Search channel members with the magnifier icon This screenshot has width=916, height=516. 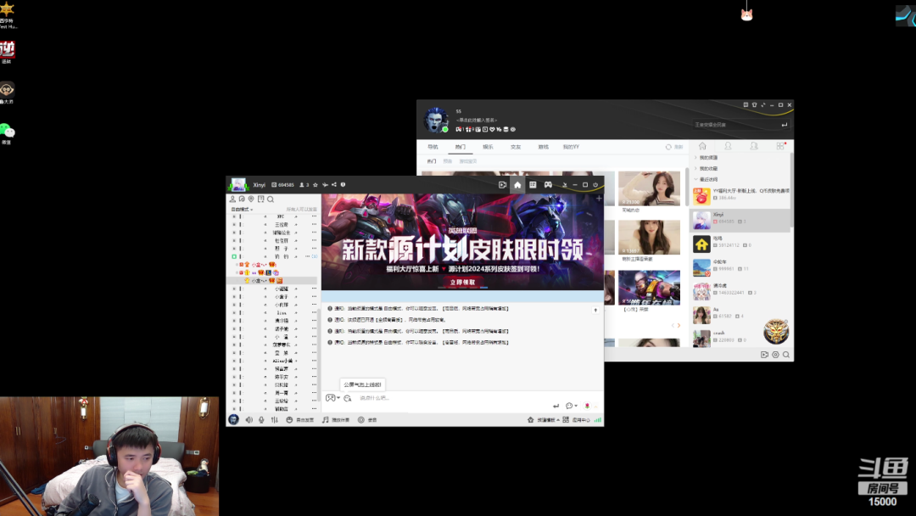271,199
